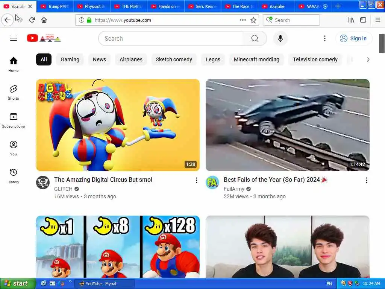Click tab audio playing icon on AAAAA tab
This screenshot has height=289, width=385.
pyautogui.click(x=325, y=6)
